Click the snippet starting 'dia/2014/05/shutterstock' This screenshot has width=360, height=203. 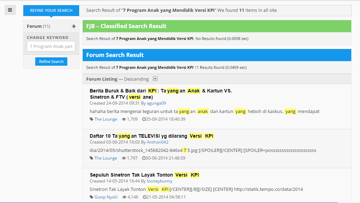click(x=203, y=151)
